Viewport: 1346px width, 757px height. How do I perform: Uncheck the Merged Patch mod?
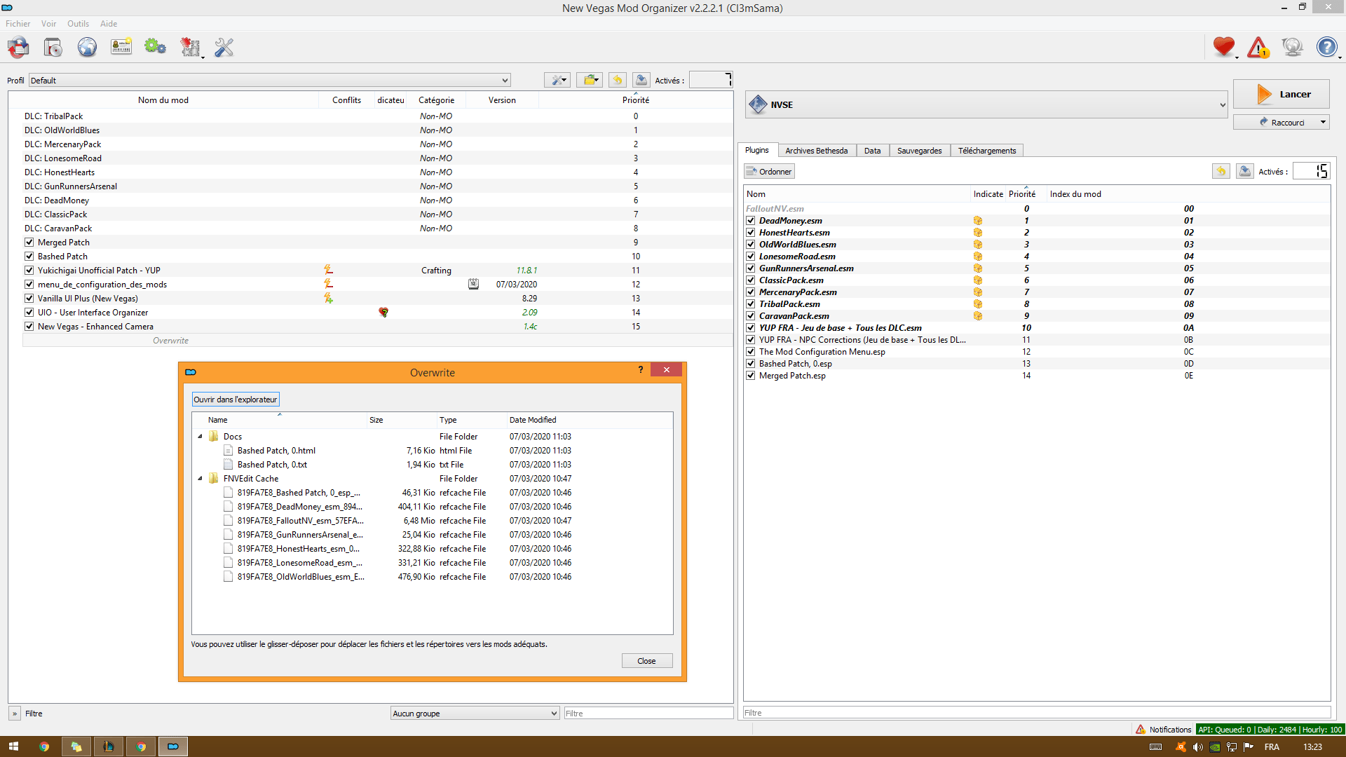click(x=29, y=242)
